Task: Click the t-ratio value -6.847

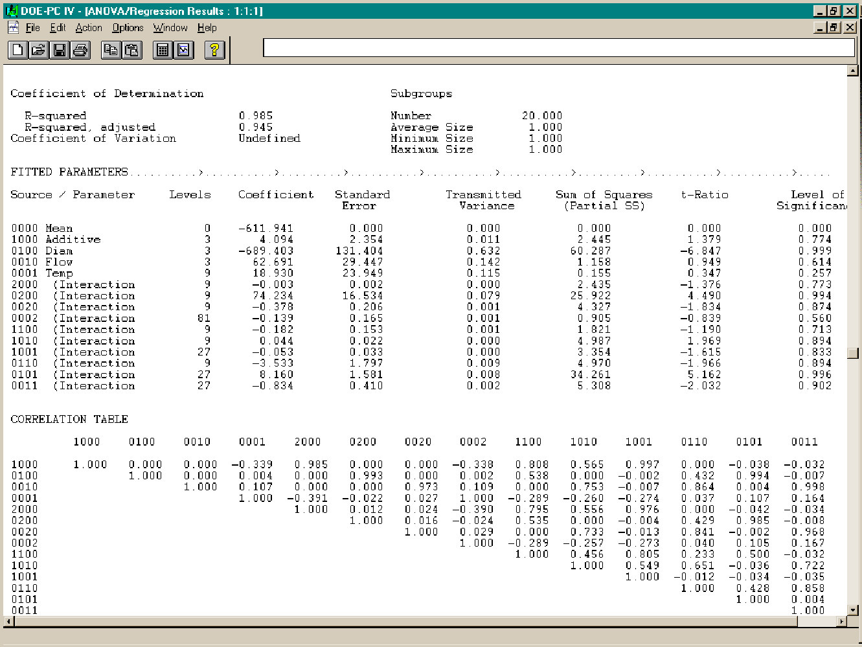Action: 701,251
